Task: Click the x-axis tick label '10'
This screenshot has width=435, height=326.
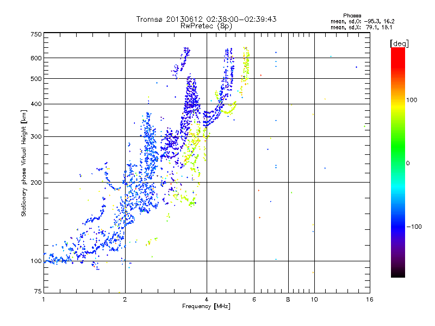Action: click(314, 299)
